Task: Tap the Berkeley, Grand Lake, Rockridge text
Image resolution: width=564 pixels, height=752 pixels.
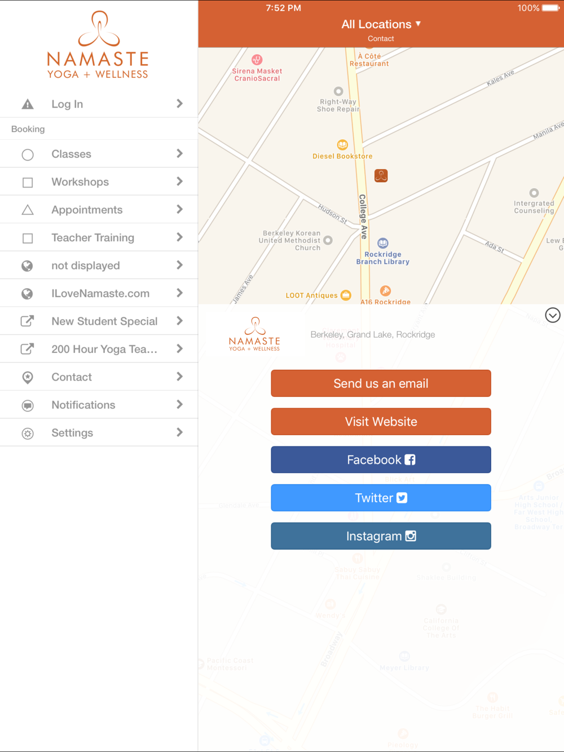Action: point(373,334)
